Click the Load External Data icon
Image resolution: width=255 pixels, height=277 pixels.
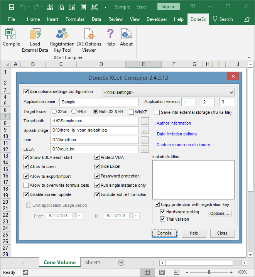[35, 34]
